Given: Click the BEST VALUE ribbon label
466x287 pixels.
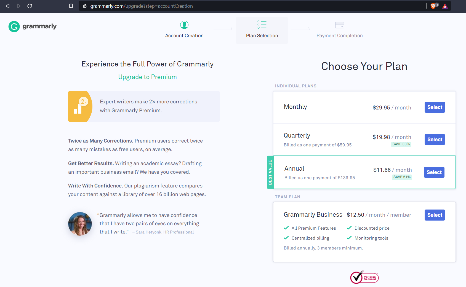Looking at the screenshot, I should point(270,172).
